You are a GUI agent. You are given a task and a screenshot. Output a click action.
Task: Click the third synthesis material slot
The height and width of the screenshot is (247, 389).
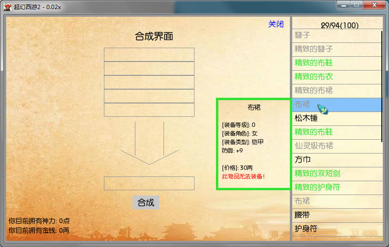[x=149, y=82]
